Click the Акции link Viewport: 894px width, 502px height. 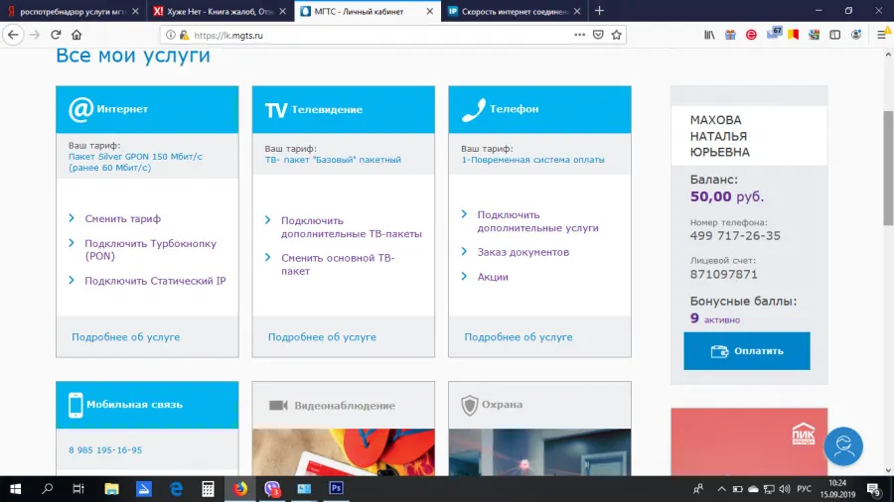(x=493, y=277)
